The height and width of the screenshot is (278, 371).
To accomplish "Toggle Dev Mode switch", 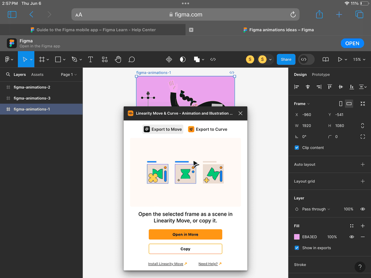I will (306, 59).
